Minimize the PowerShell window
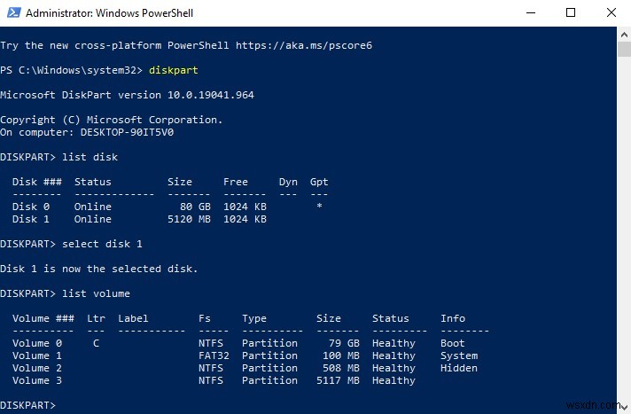The height and width of the screenshot is (414, 631). click(x=530, y=13)
